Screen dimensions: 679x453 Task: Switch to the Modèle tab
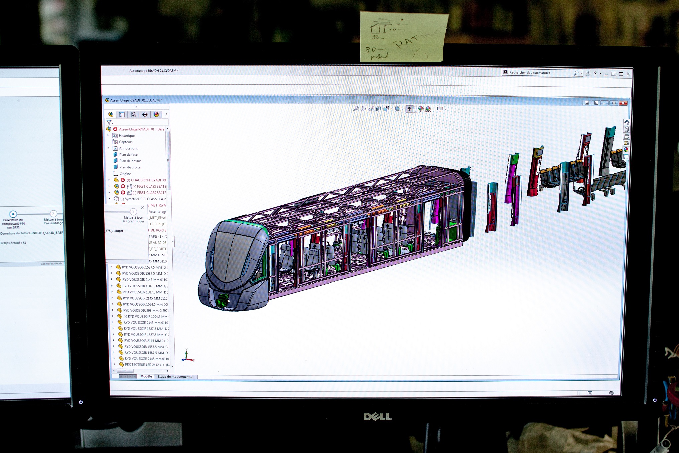tap(146, 376)
